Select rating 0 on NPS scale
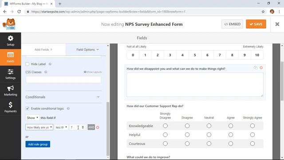 (133, 55)
